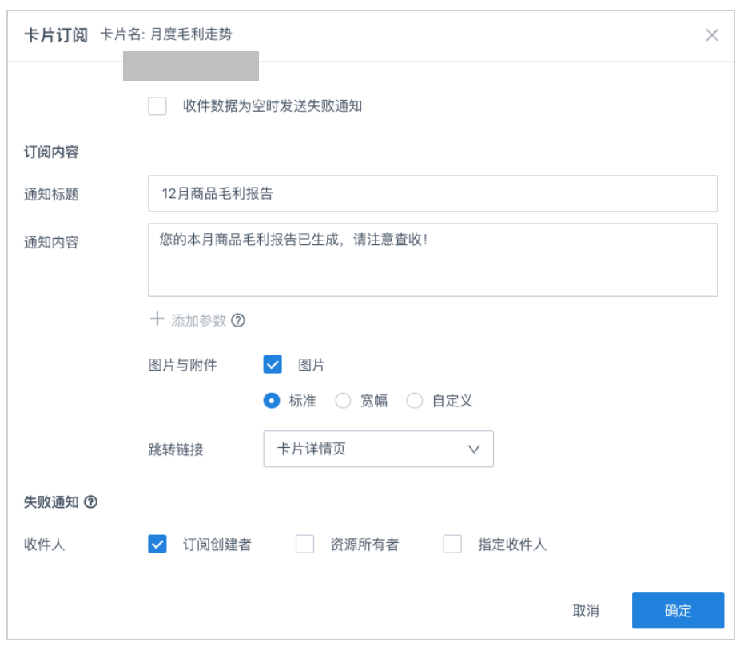
Task: Enable 收件数据为空时发送失败通知 checkbox
Action: pyautogui.click(x=157, y=106)
